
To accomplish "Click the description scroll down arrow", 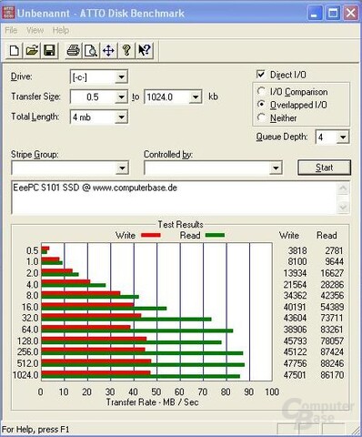I will pyautogui.click(x=343, y=208).
